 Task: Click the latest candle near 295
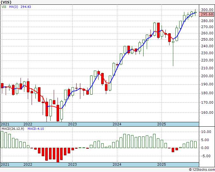[x=195, y=12]
